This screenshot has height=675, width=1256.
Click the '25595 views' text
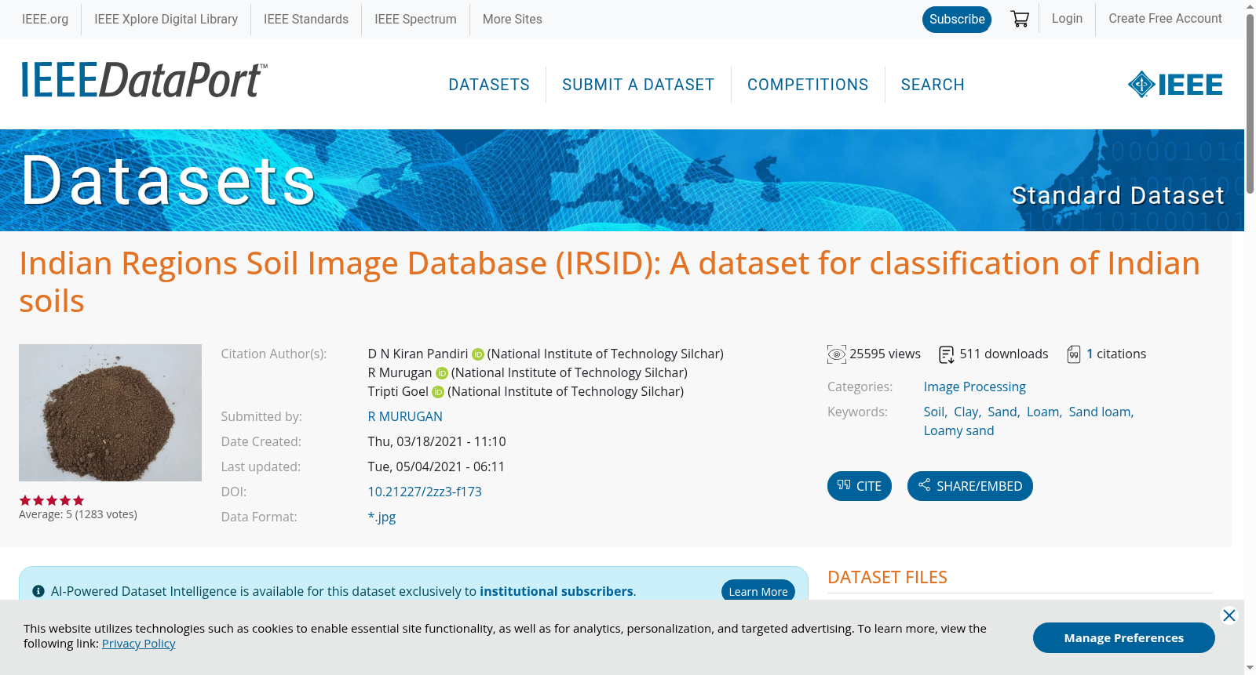(x=885, y=354)
